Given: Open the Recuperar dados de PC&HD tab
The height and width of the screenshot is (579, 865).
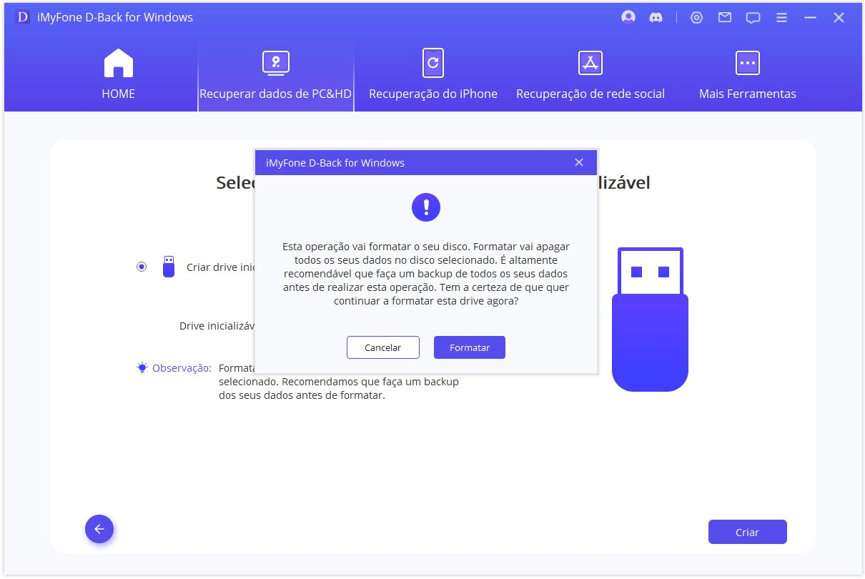Looking at the screenshot, I should tap(276, 75).
